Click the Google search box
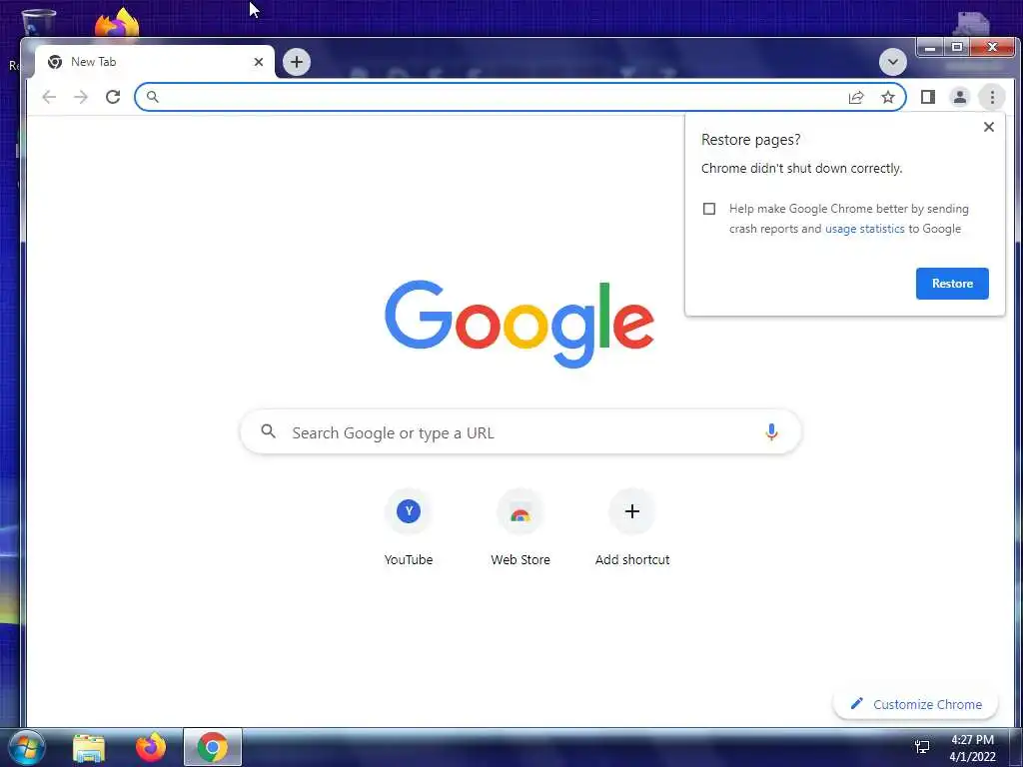 [x=520, y=431]
